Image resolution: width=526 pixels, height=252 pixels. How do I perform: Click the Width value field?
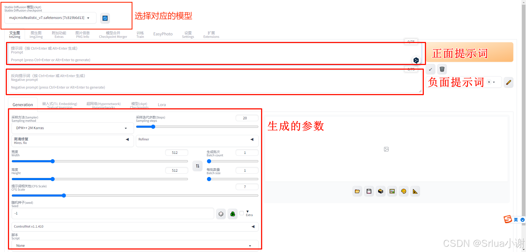[176, 152]
